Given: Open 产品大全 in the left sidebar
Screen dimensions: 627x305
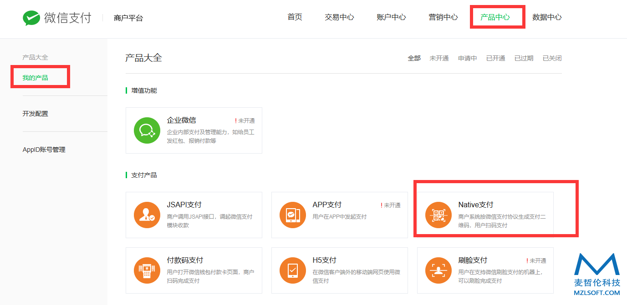Looking at the screenshot, I should tap(36, 57).
